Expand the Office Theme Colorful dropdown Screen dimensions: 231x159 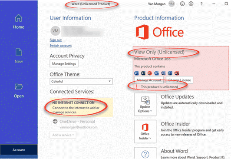[81, 81]
